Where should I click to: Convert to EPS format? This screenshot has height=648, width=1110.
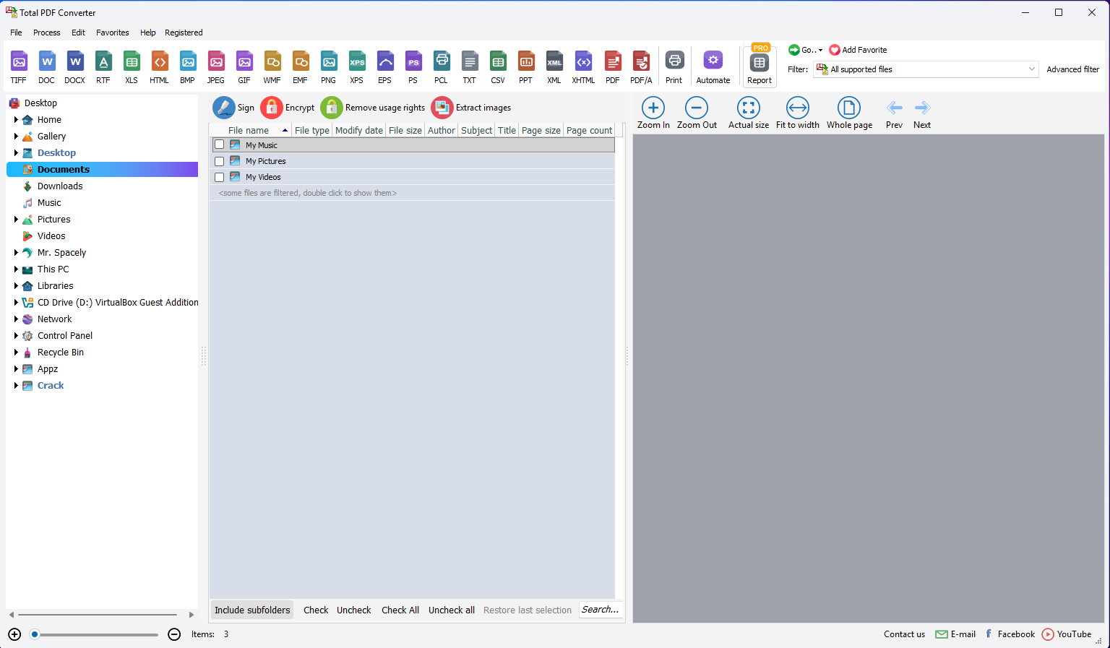[385, 68]
